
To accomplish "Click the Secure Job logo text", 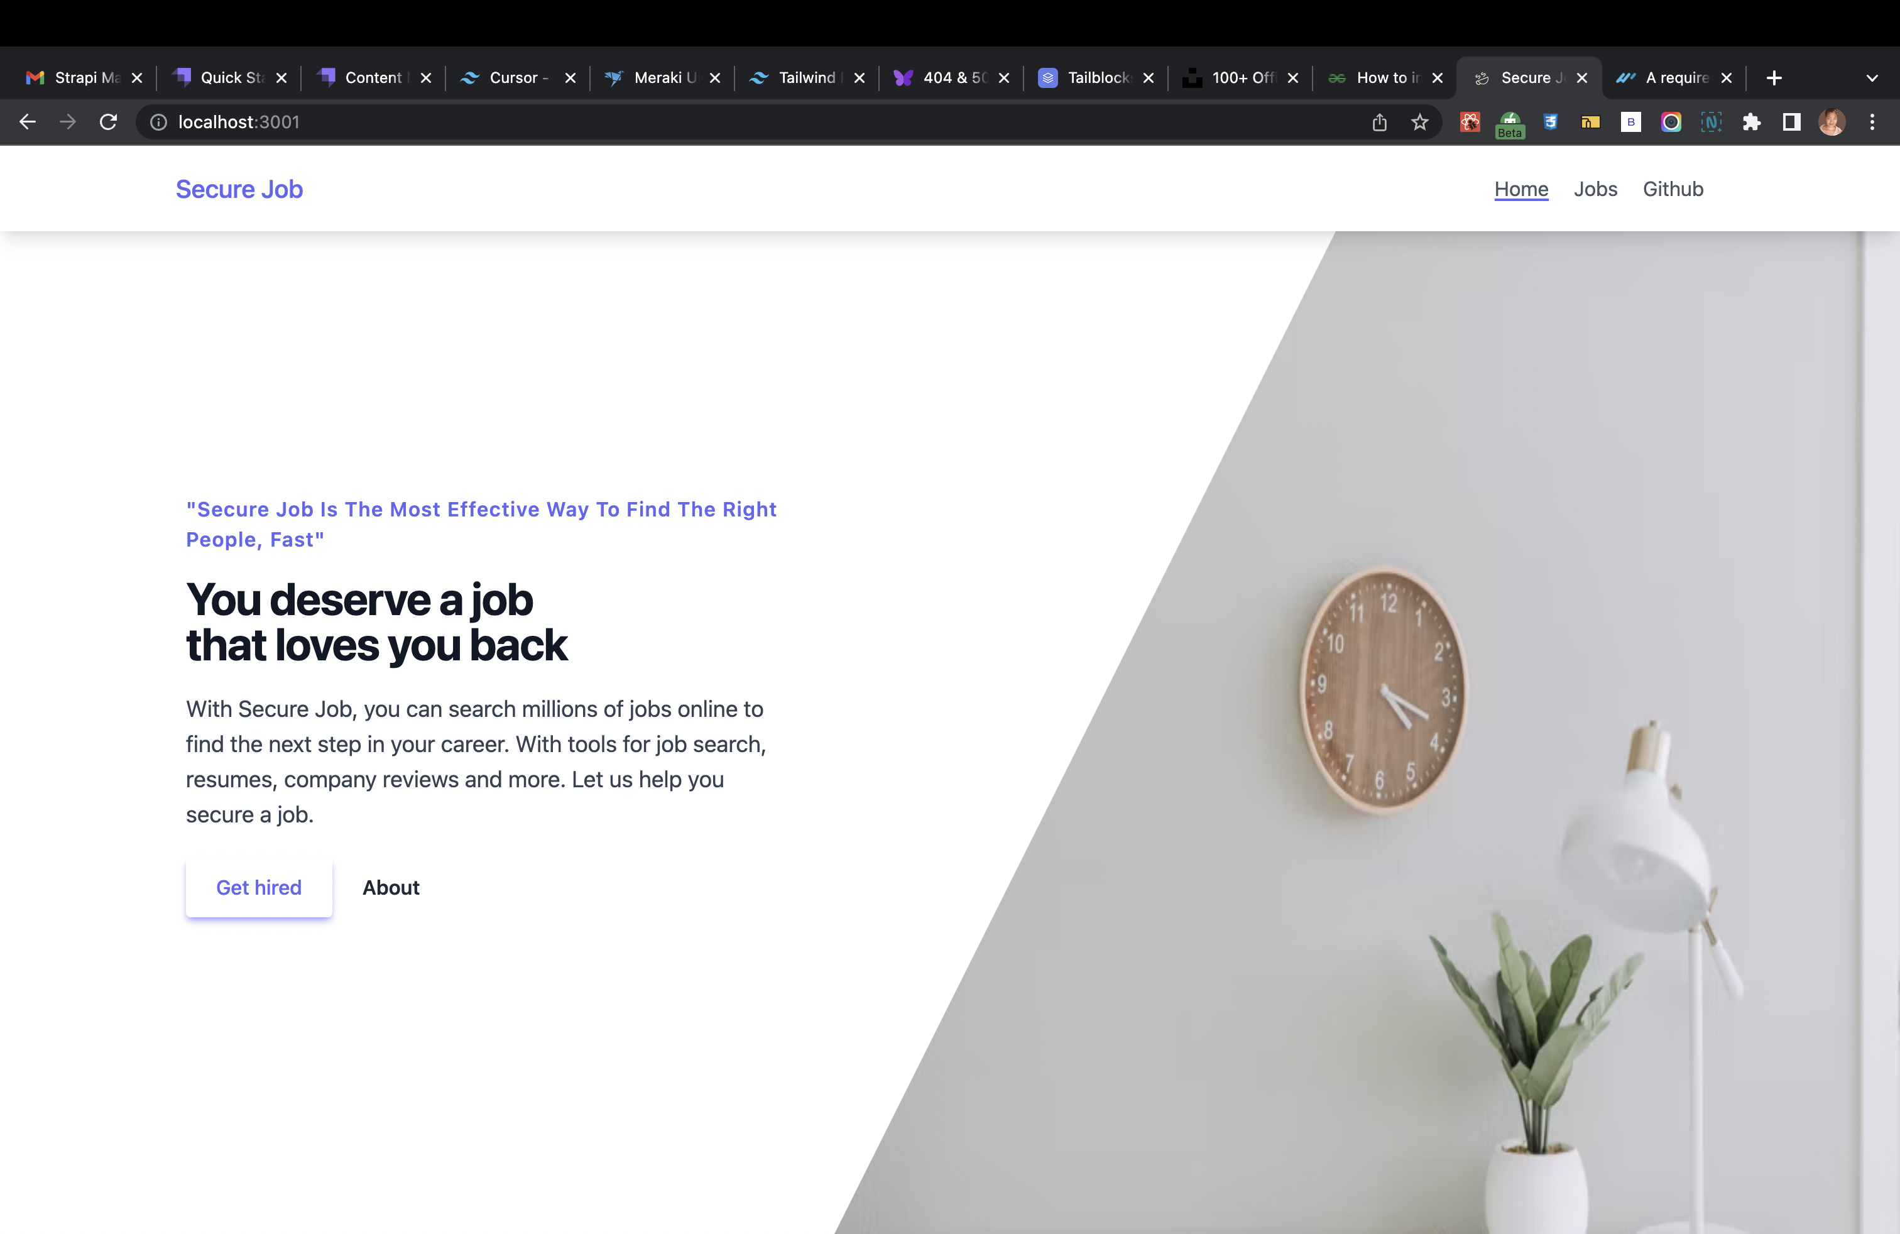I will point(239,189).
